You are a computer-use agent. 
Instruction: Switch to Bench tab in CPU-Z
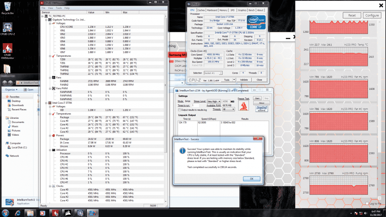(252, 10)
